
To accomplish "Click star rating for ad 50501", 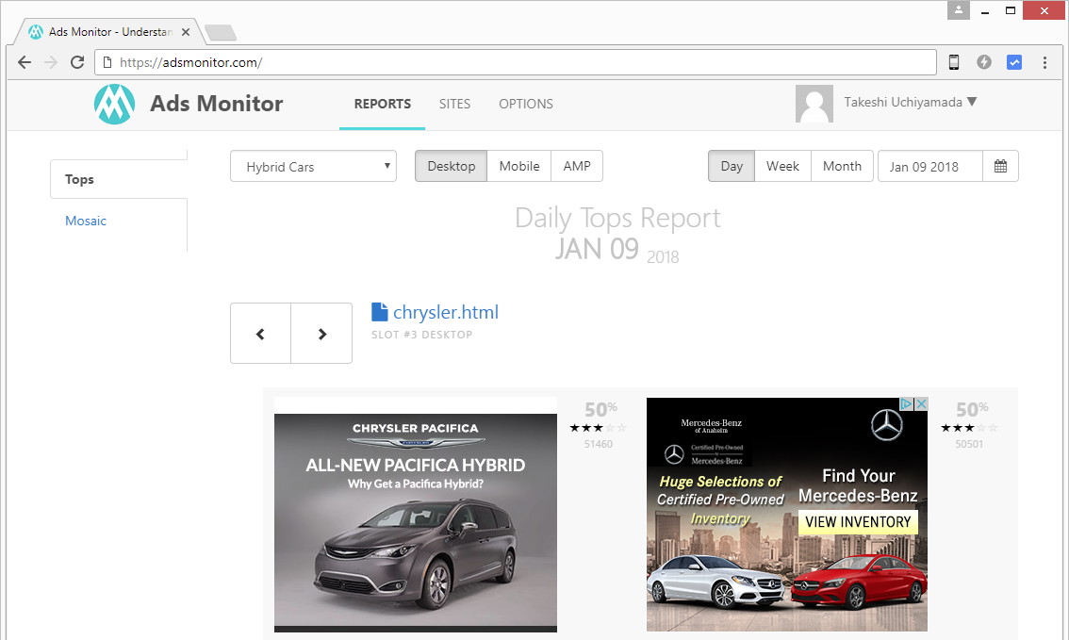I will (x=969, y=428).
